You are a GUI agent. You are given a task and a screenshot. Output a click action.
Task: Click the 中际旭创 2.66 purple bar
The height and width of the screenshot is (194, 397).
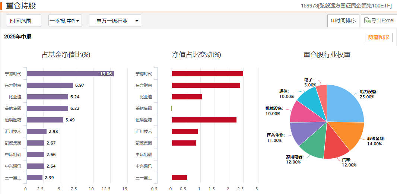pos(36,155)
